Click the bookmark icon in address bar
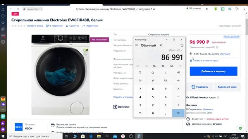The width and height of the screenshot is (248, 139). (x=207, y=9)
